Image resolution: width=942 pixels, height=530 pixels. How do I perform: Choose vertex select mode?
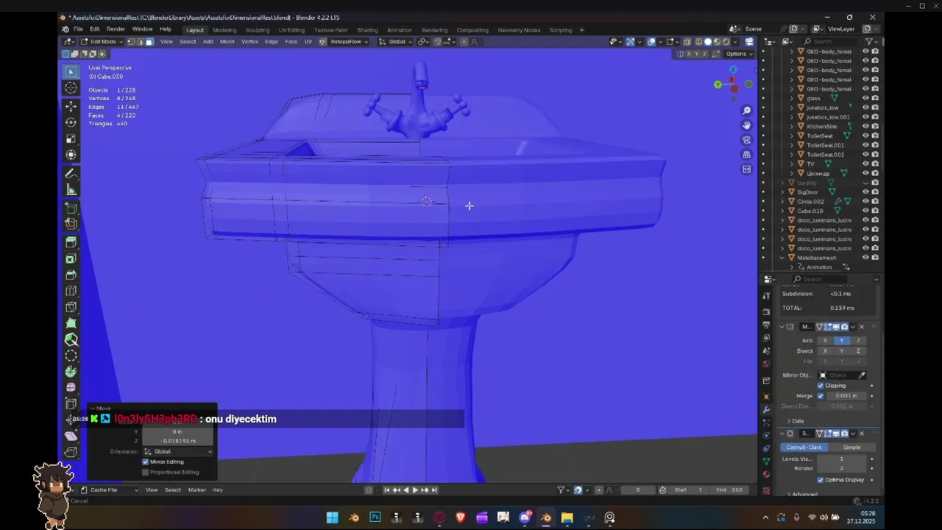click(131, 42)
